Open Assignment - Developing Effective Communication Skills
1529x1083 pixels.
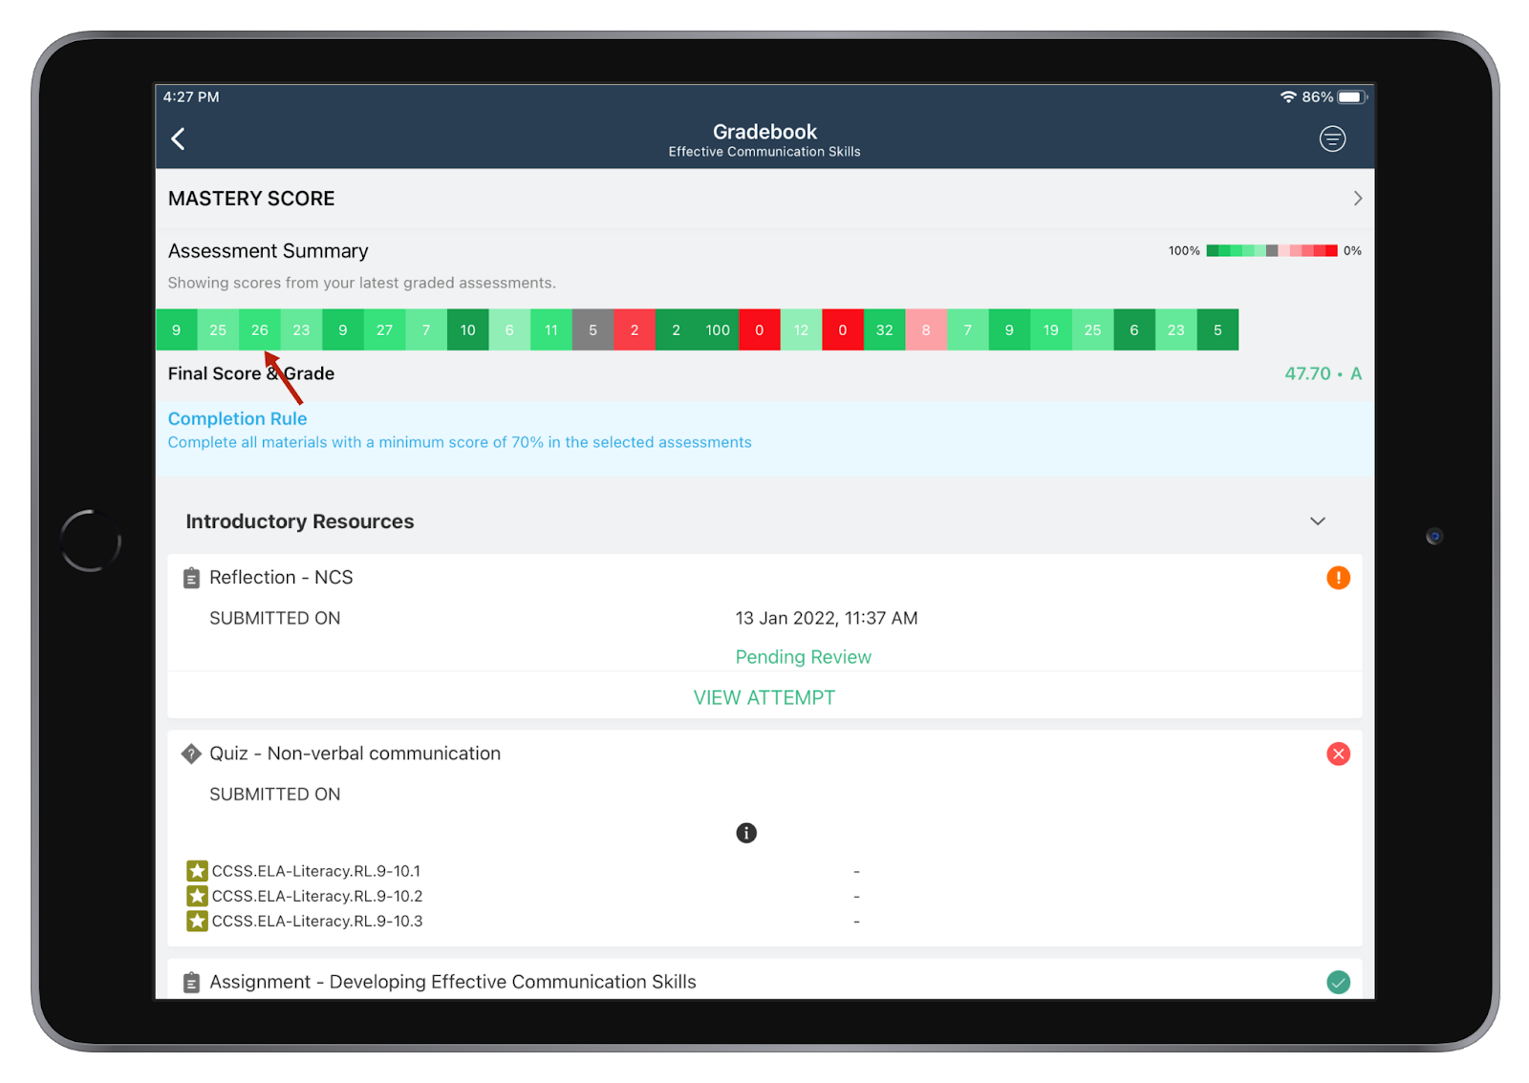pyautogui.click(x=453, y=982)
